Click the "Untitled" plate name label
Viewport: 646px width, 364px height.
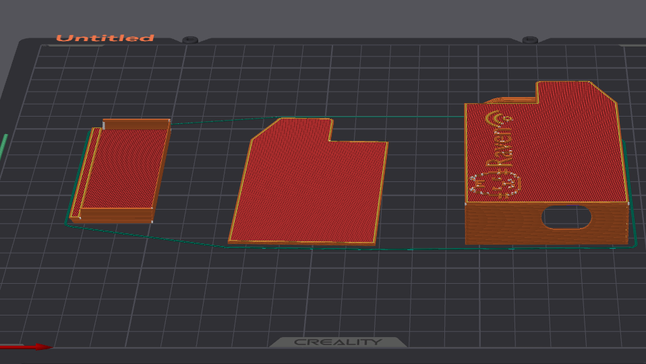coord(105,38)
